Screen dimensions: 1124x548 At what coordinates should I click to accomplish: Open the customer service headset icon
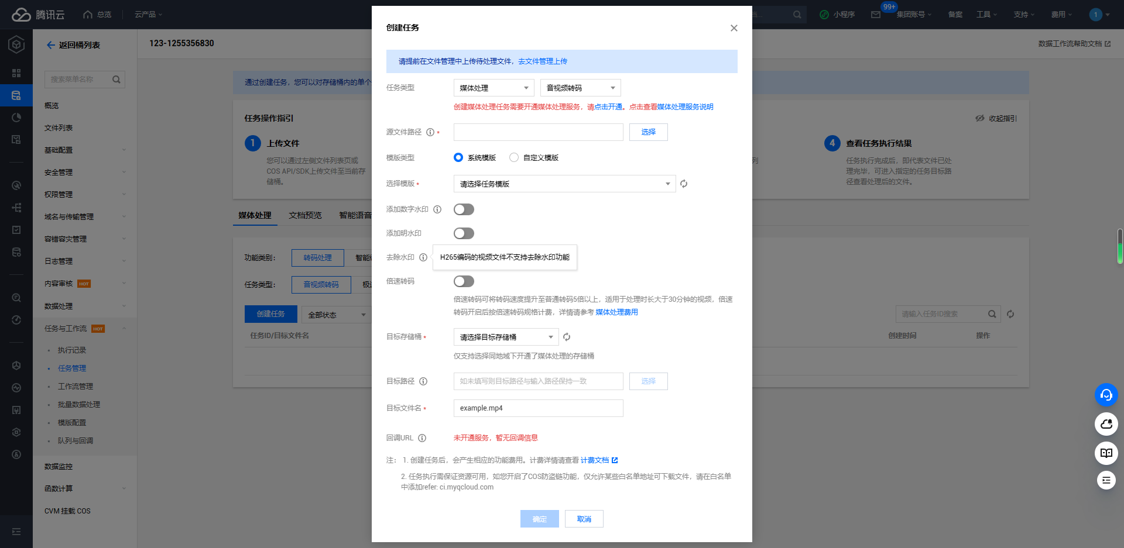click(x=1106, y=395)
